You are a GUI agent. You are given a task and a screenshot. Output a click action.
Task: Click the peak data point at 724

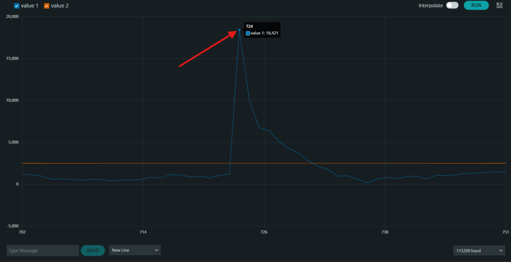coord(239,30)
